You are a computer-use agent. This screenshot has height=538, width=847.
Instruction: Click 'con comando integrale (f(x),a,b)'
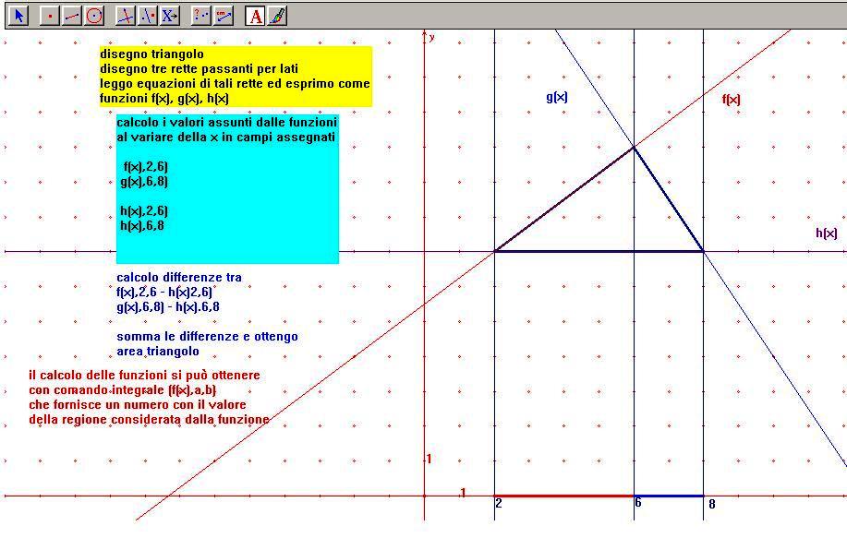point(123,390)
